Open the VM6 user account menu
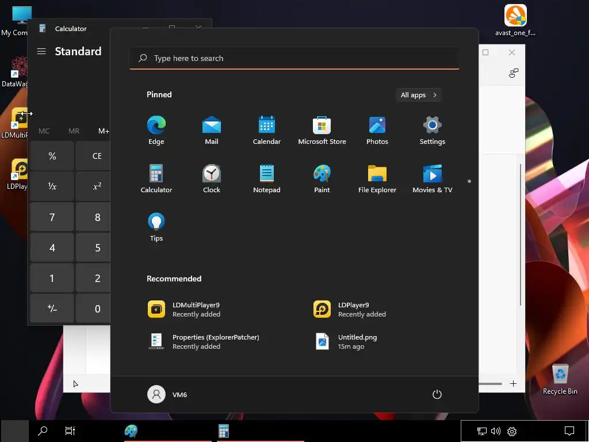Image resolution: width=589 pixels, height=442 pixels. [167, 394]
